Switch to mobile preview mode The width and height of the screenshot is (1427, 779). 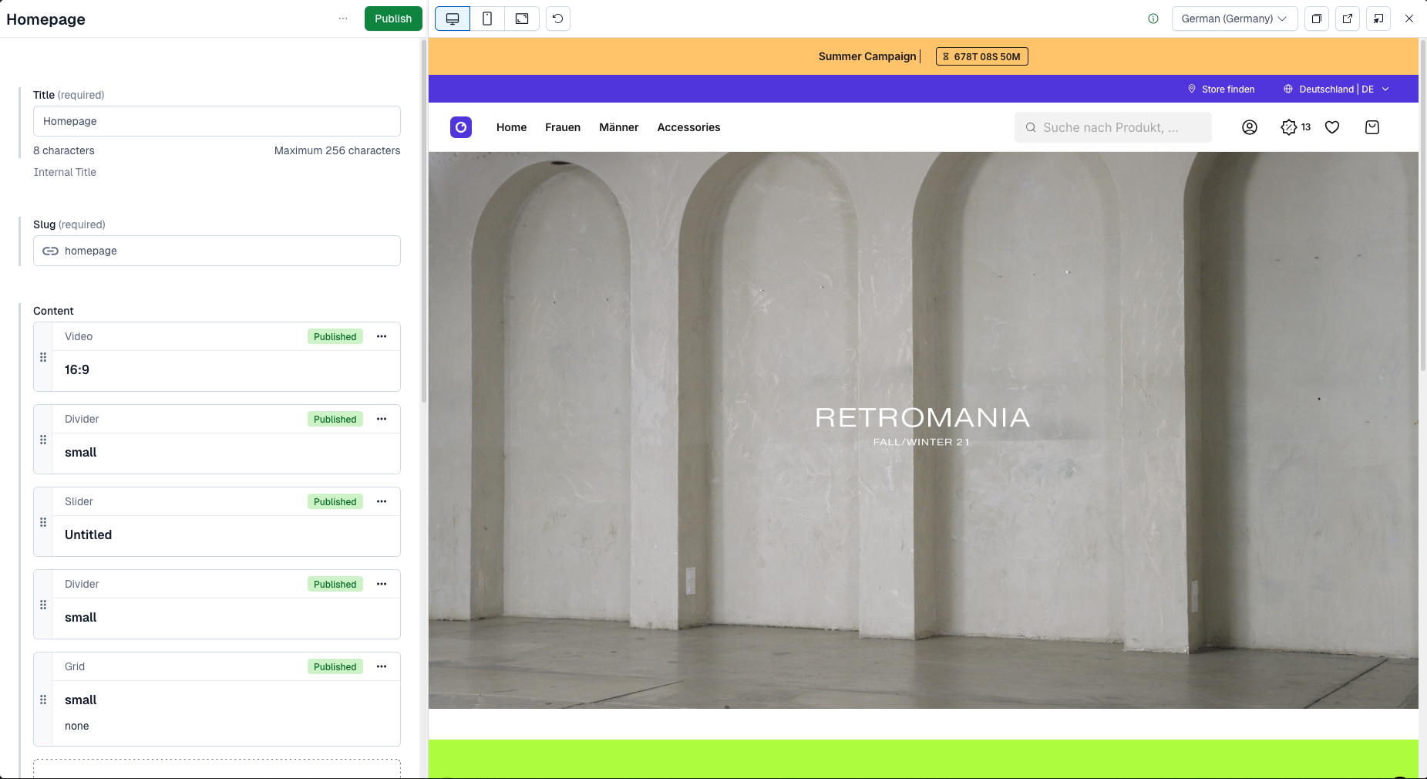(487, 19)
